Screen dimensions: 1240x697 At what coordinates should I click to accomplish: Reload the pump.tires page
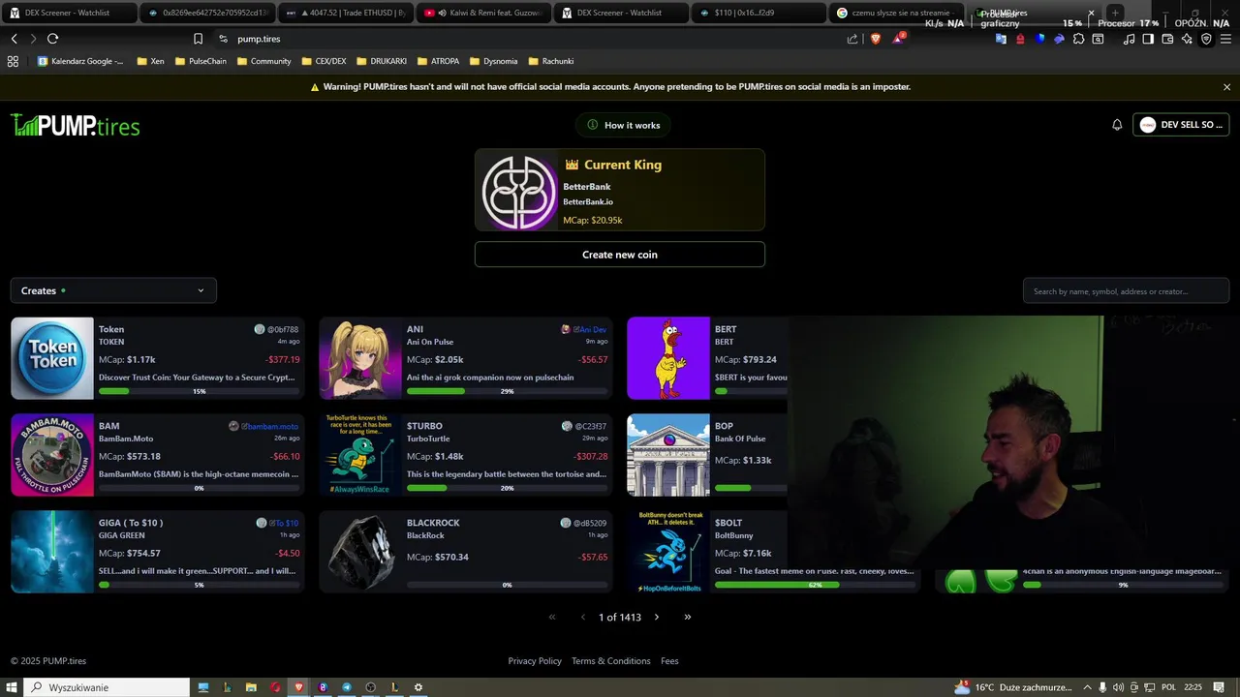52,39
